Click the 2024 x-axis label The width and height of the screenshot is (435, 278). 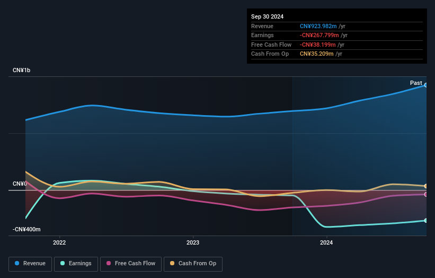(326, 243)
